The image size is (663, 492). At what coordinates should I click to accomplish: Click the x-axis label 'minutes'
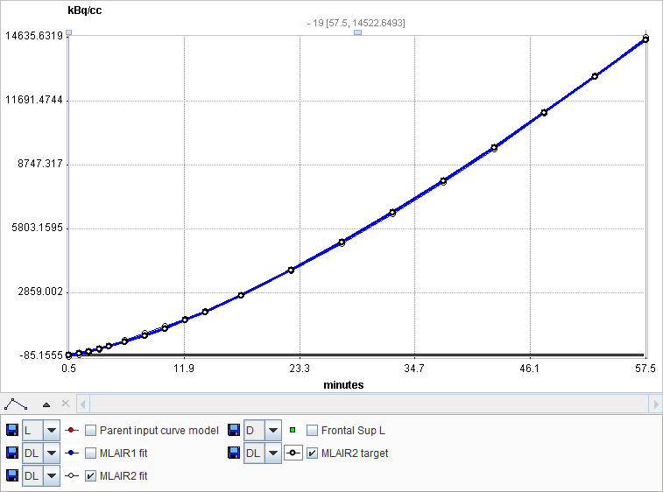point(343,385)
